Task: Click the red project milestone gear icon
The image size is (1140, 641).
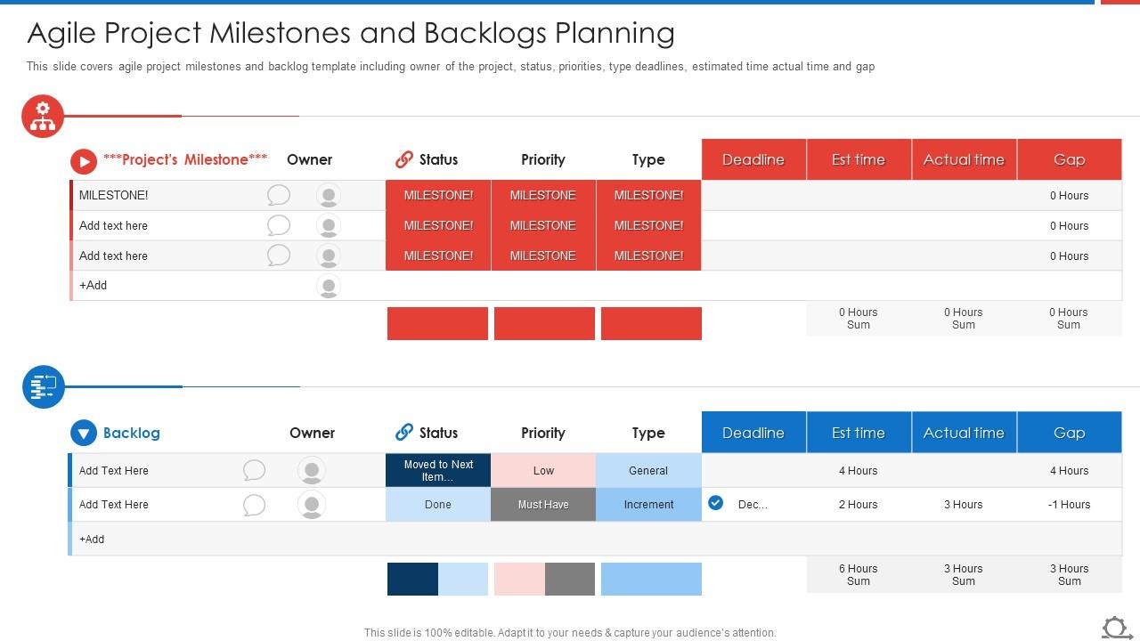Action: pyautogui.click(x=42, y=116)
